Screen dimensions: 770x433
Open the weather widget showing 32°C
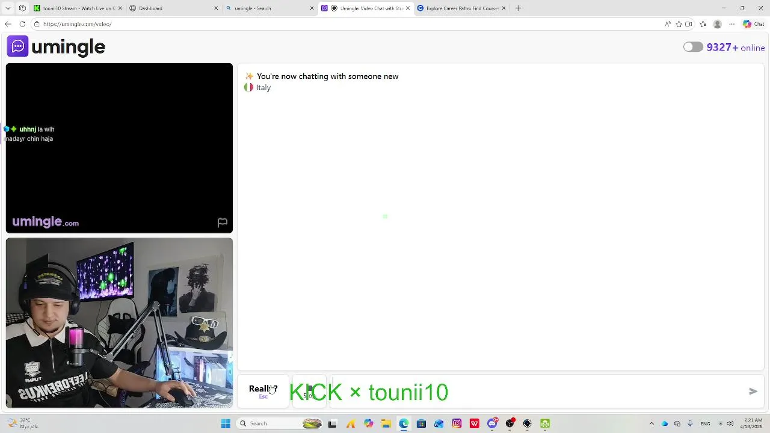point(24,423)
